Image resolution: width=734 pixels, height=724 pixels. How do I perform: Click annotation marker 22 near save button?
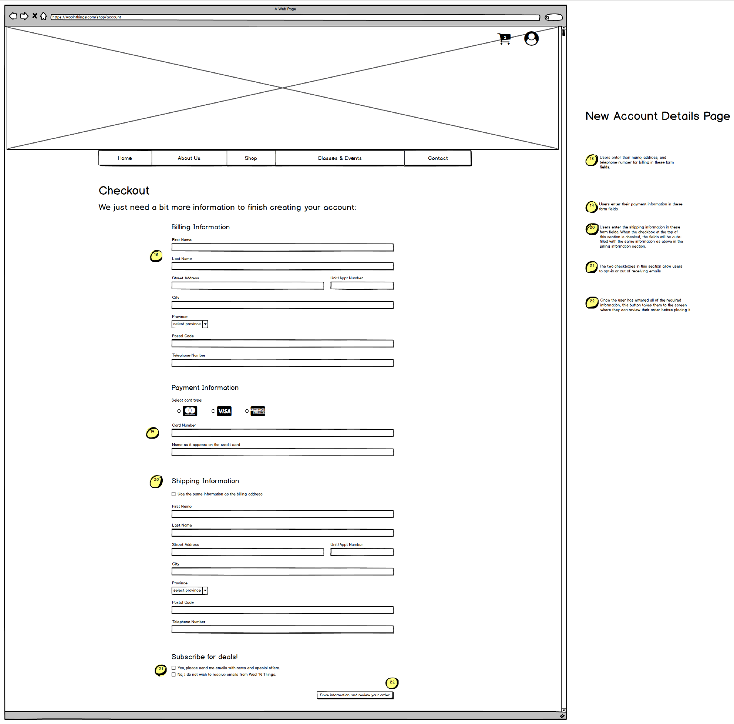click(392, 683)
